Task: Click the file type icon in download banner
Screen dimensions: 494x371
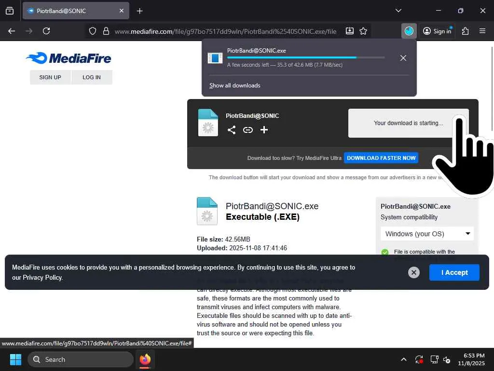Action: tap(208, 123)
